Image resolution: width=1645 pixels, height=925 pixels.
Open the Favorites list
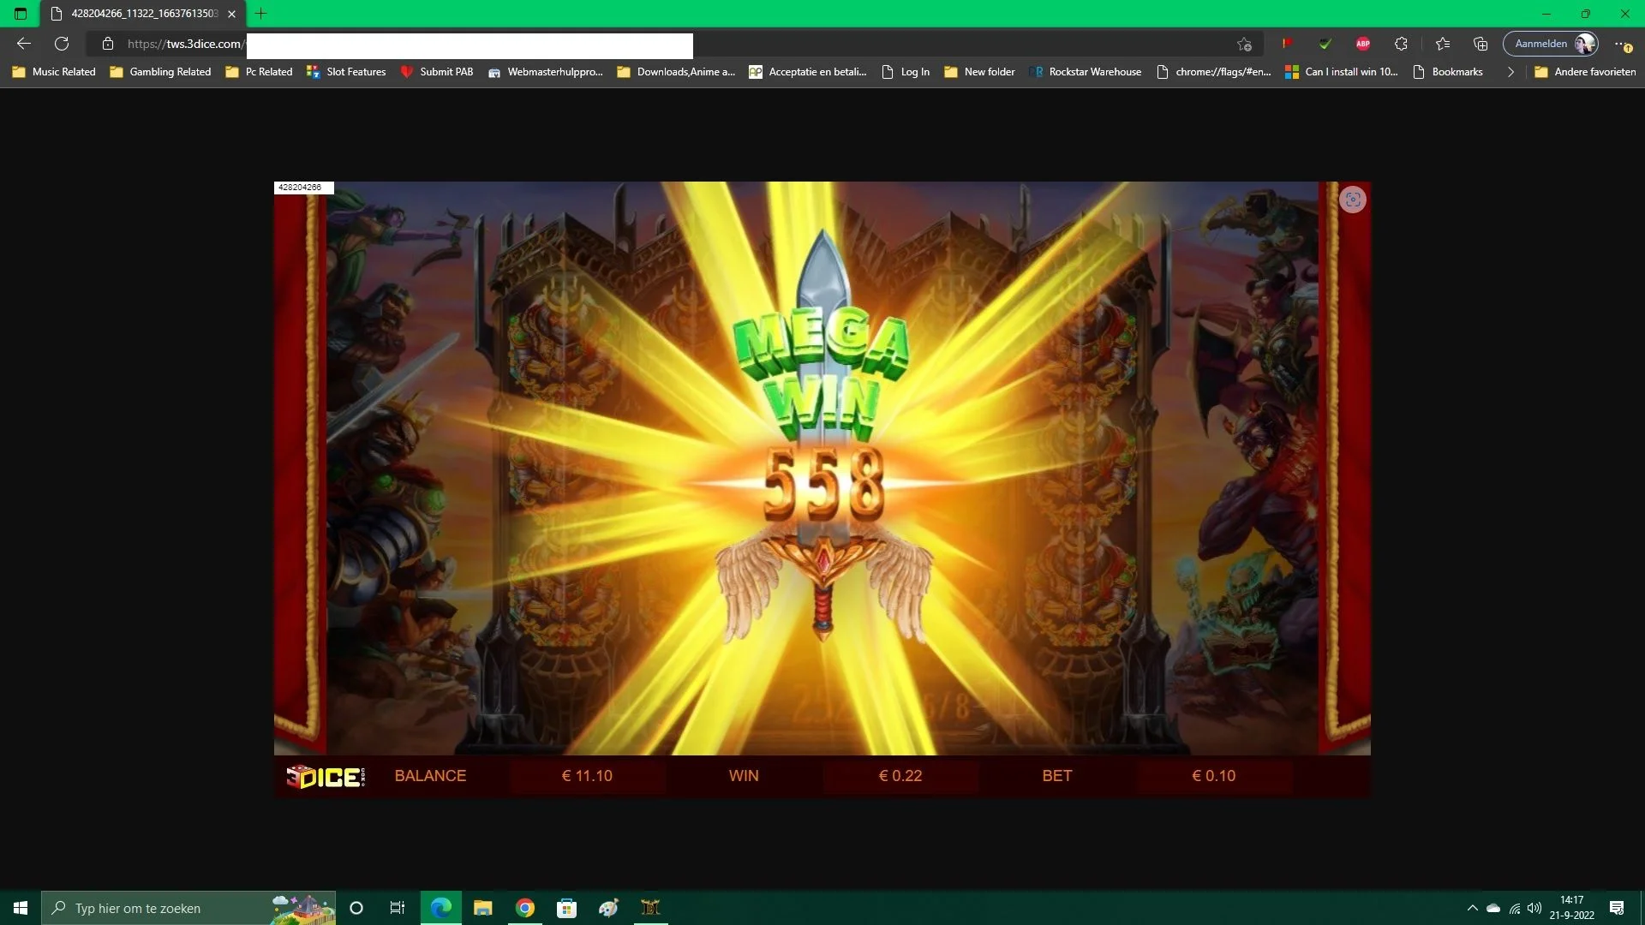click(x=1443, y=44)
